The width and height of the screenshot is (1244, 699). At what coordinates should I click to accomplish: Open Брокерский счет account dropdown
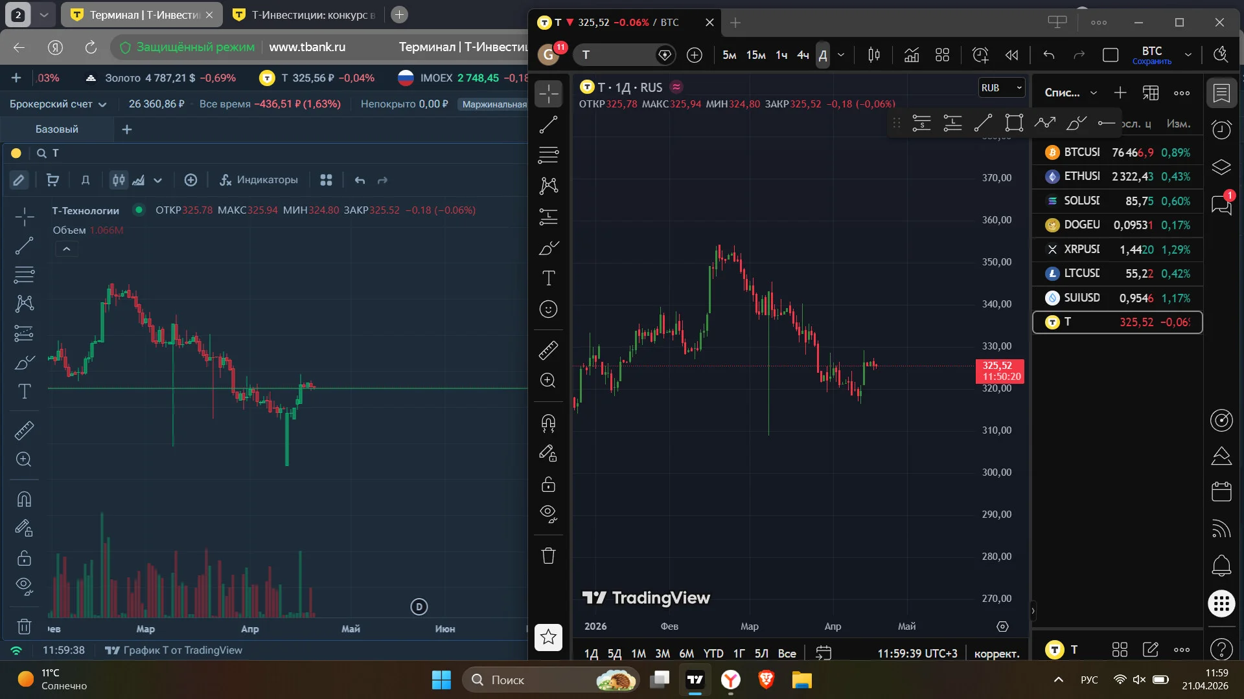58,104
